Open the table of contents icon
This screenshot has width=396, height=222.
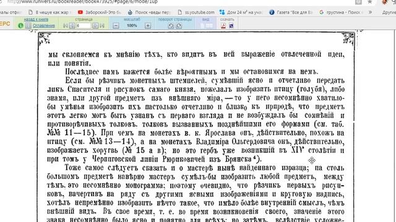tap(28, 25)
